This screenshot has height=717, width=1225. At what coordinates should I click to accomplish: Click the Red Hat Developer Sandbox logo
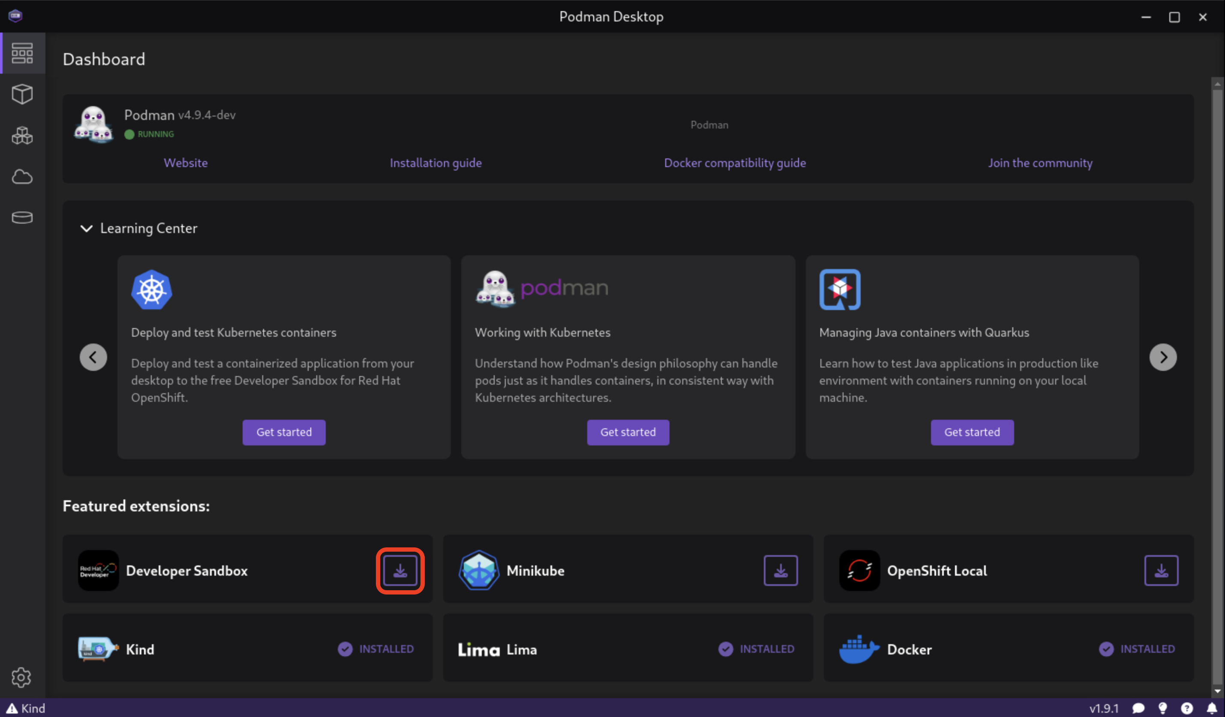tap(98, 570)
